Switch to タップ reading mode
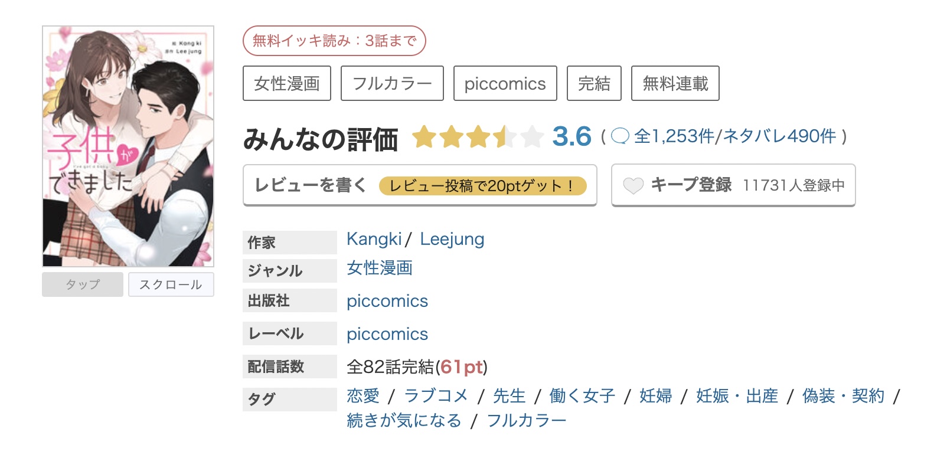This screenshot has height=458, width=947. (83, 284)
